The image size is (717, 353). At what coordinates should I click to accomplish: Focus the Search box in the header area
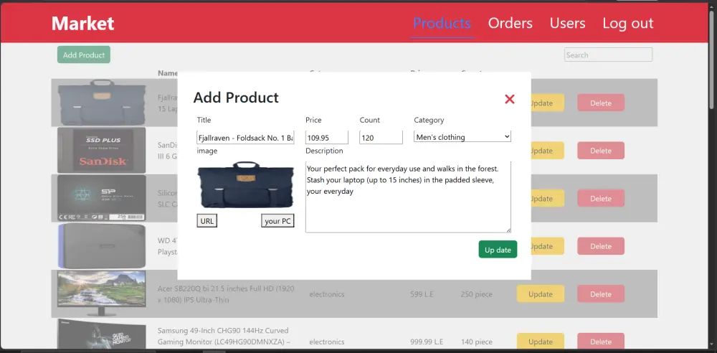608,55
